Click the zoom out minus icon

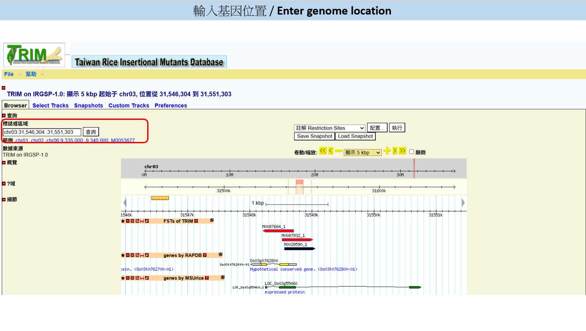[338, 151]
